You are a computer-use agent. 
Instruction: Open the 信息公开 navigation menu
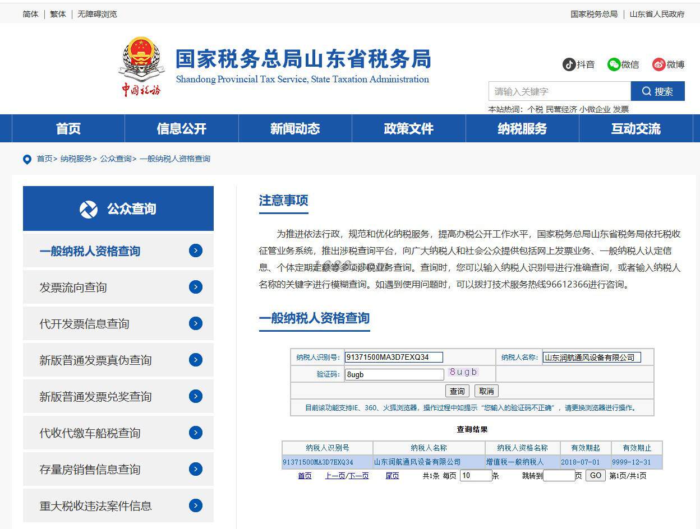click(182, 129)
